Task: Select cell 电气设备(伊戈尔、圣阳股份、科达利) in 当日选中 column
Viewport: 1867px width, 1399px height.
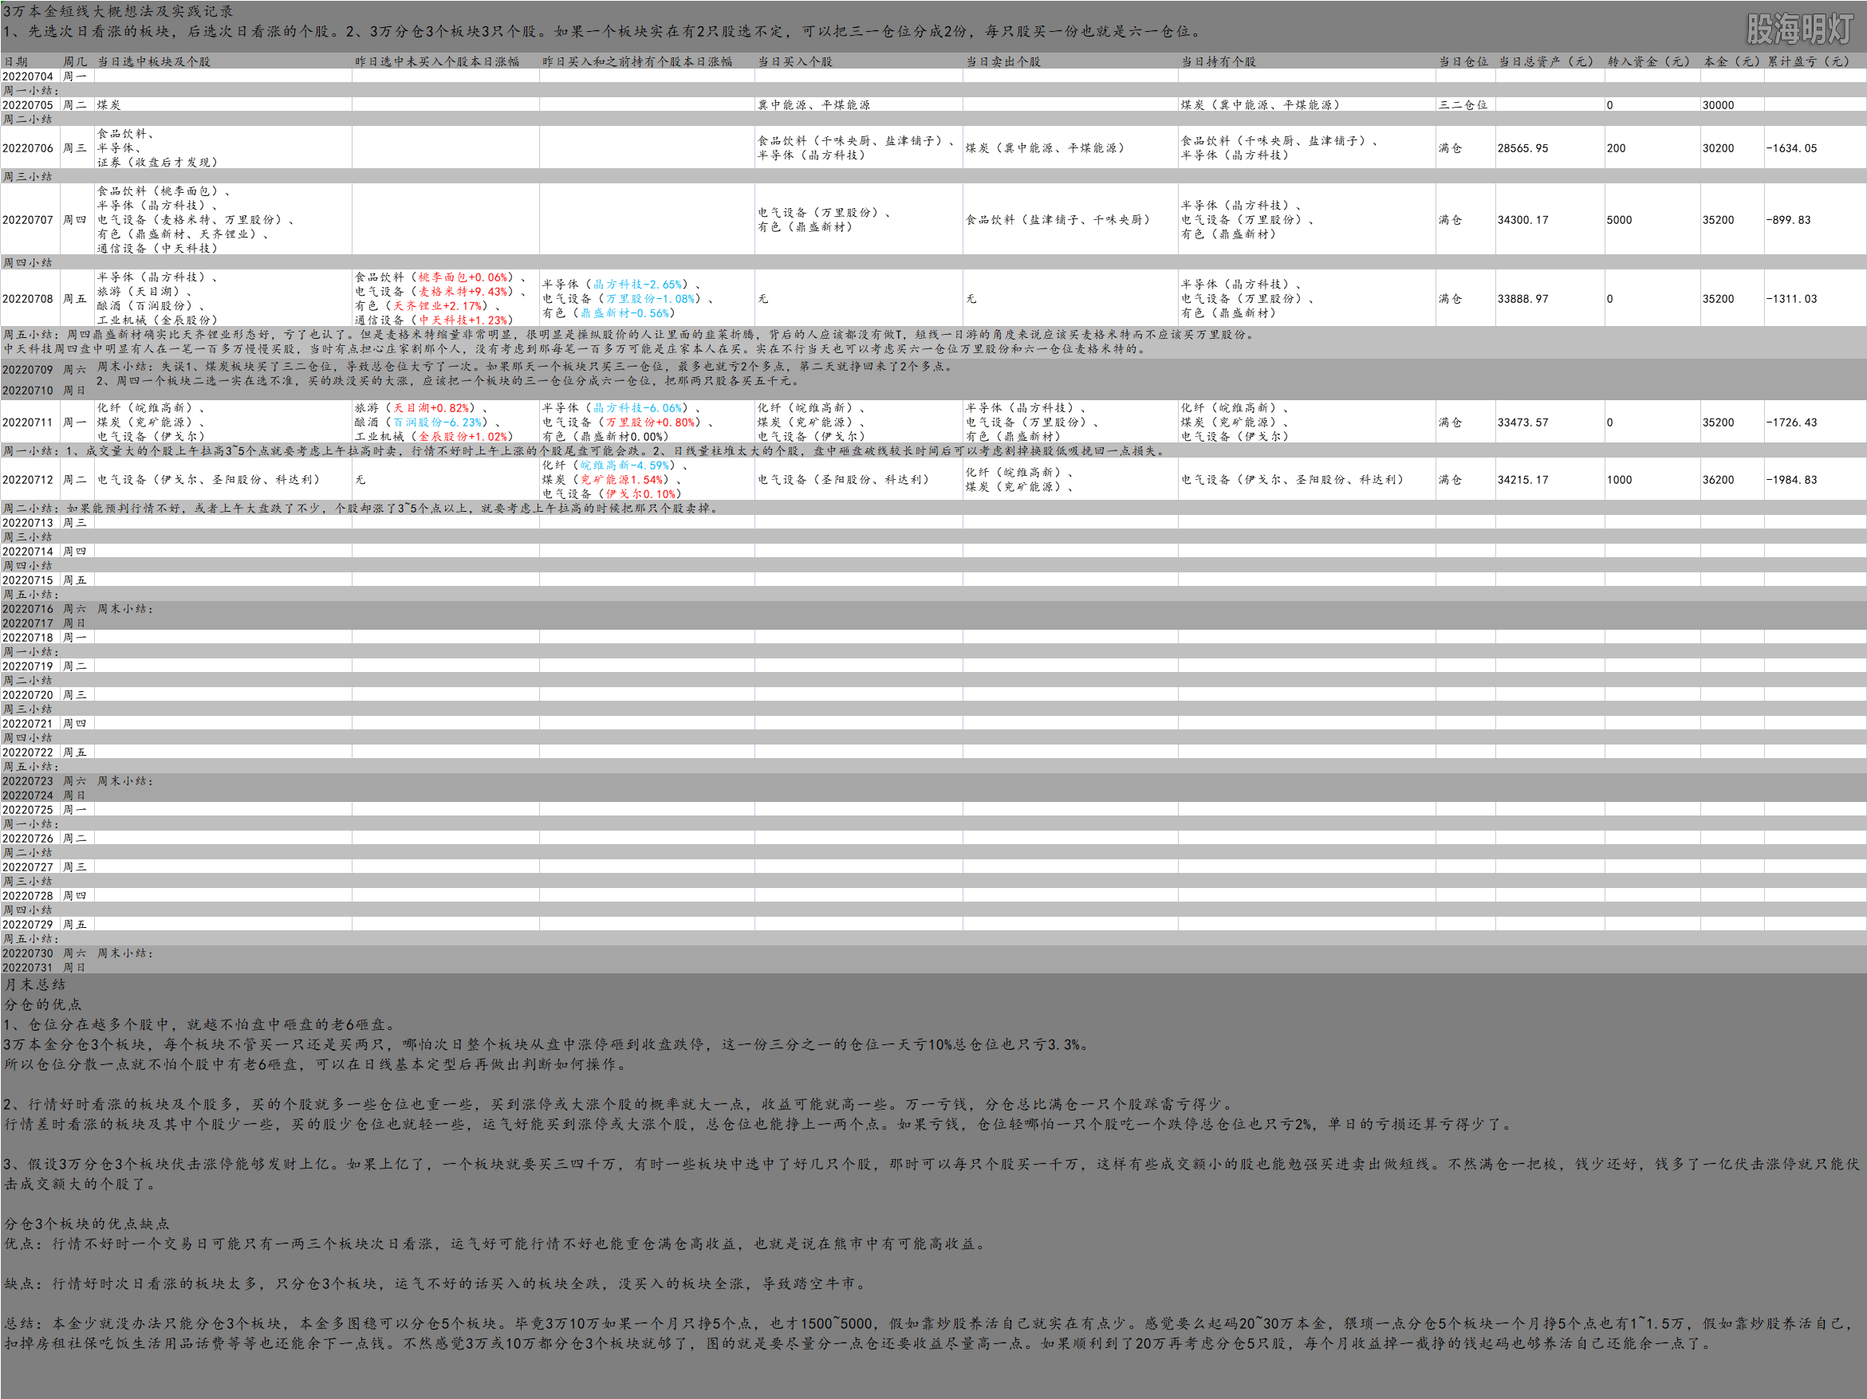Action: tap(209, 479)
